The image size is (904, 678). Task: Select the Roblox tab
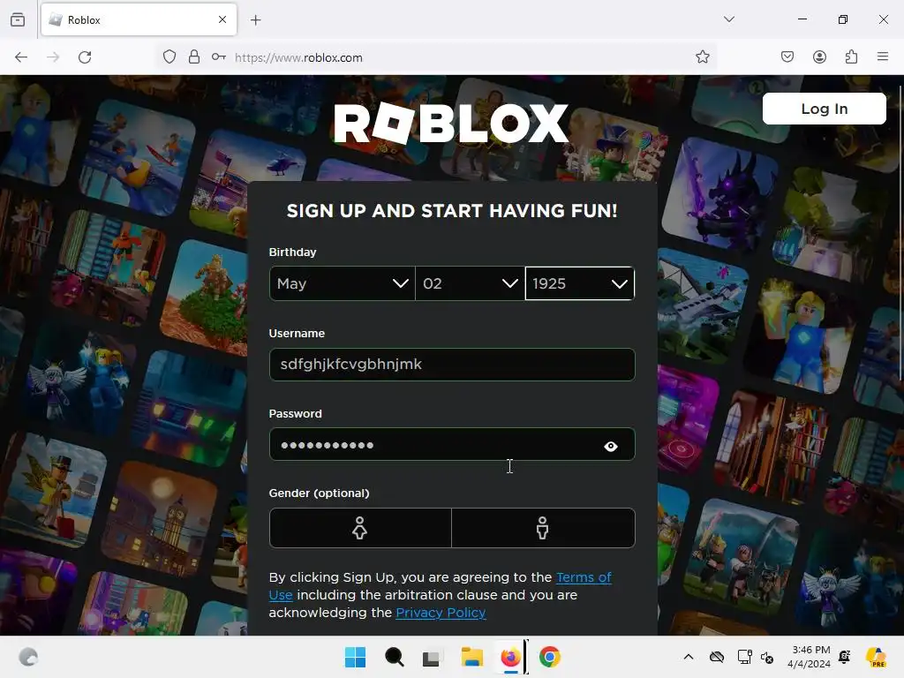click(x=139, y=19)
